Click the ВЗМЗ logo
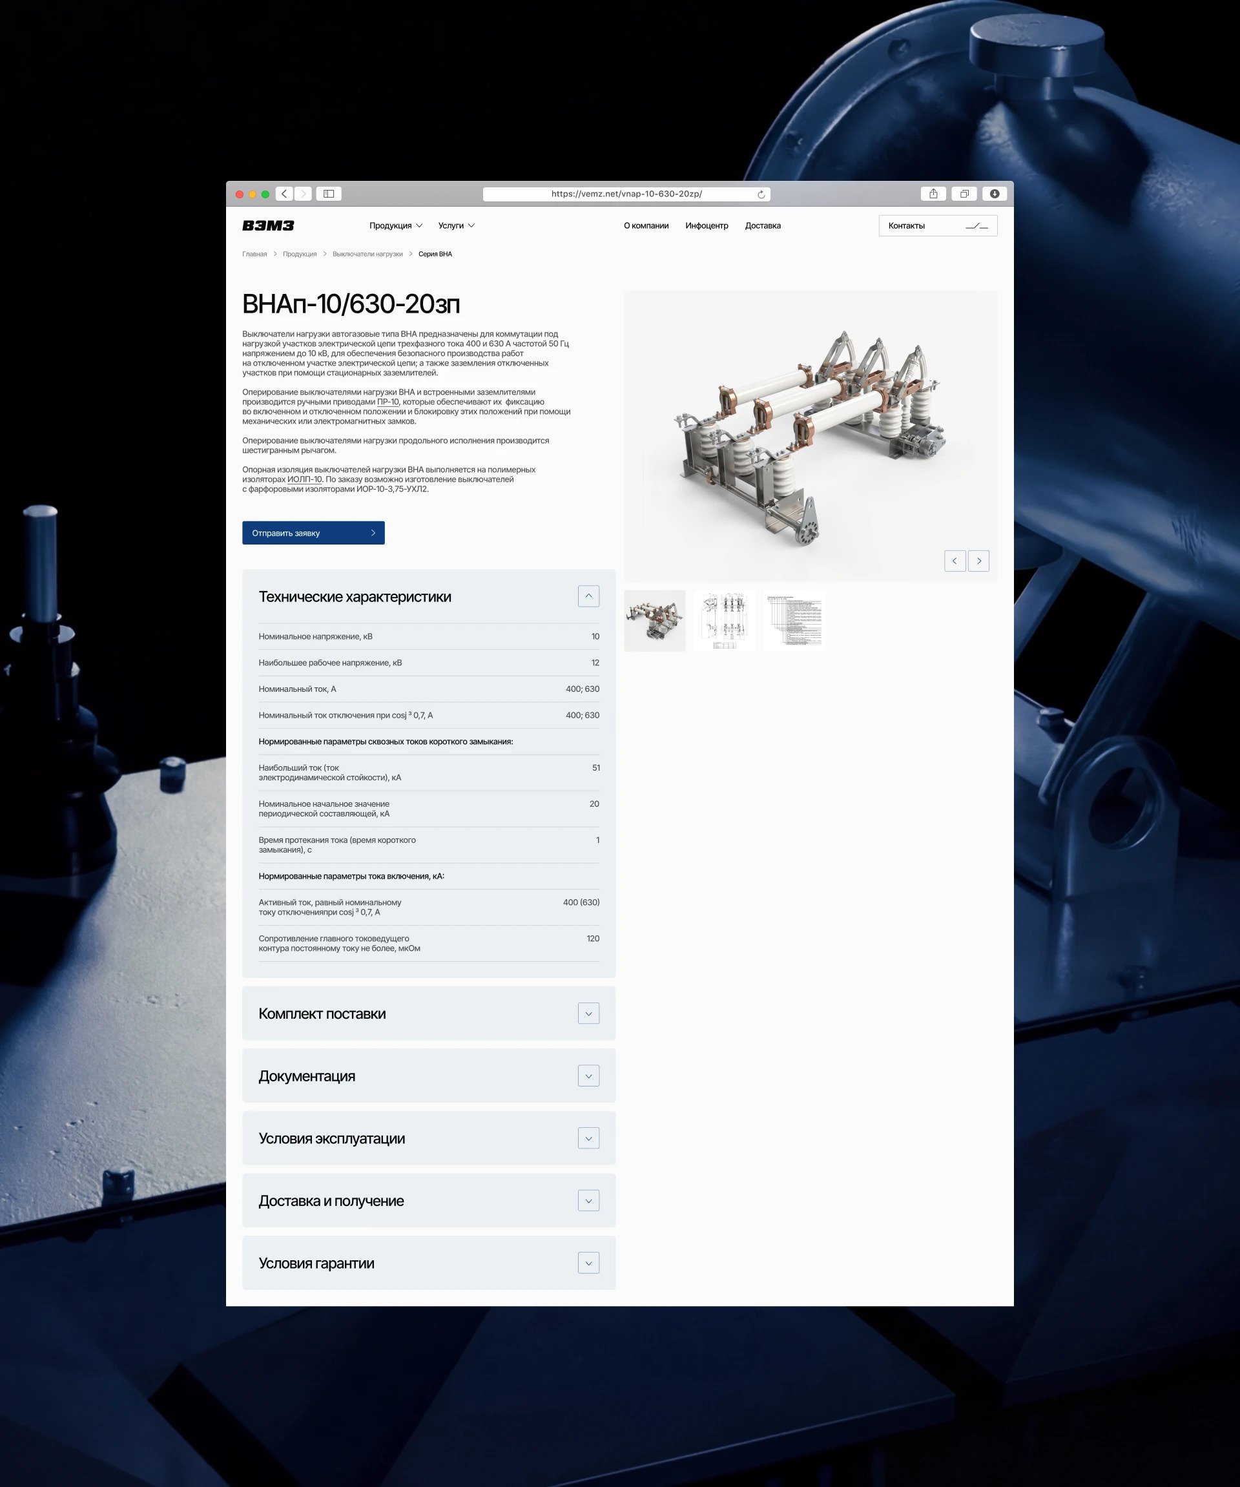 click(268, 225)
